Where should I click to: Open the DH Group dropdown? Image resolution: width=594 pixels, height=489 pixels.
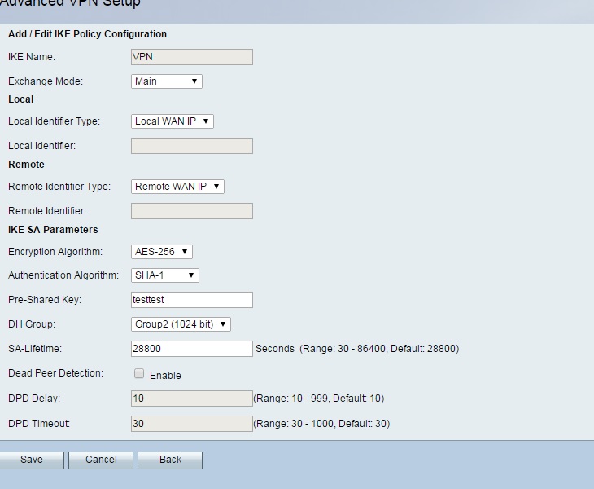(181, 324)
